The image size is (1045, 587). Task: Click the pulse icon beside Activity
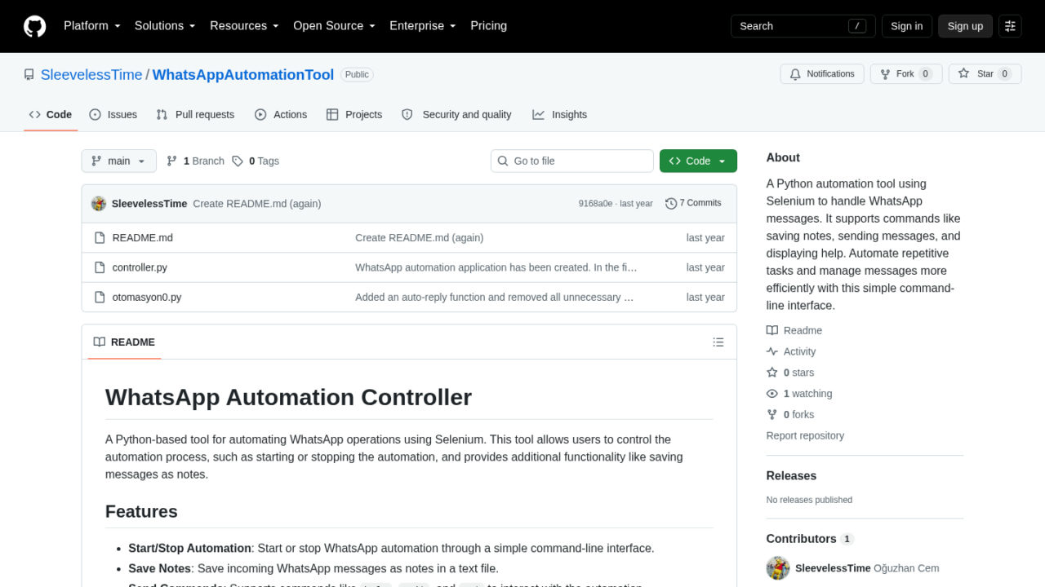pos(772,351)
